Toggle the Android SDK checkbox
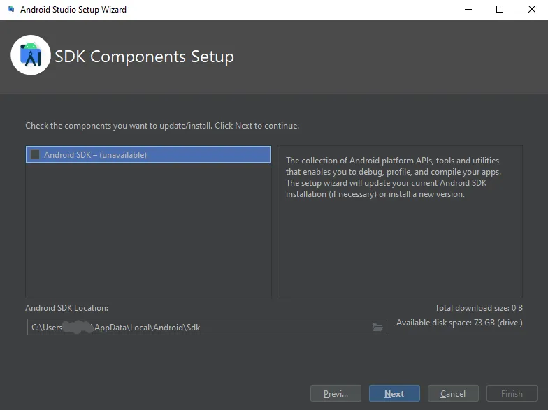Viewport: 548px width, 410px height. tap(35, 154)
